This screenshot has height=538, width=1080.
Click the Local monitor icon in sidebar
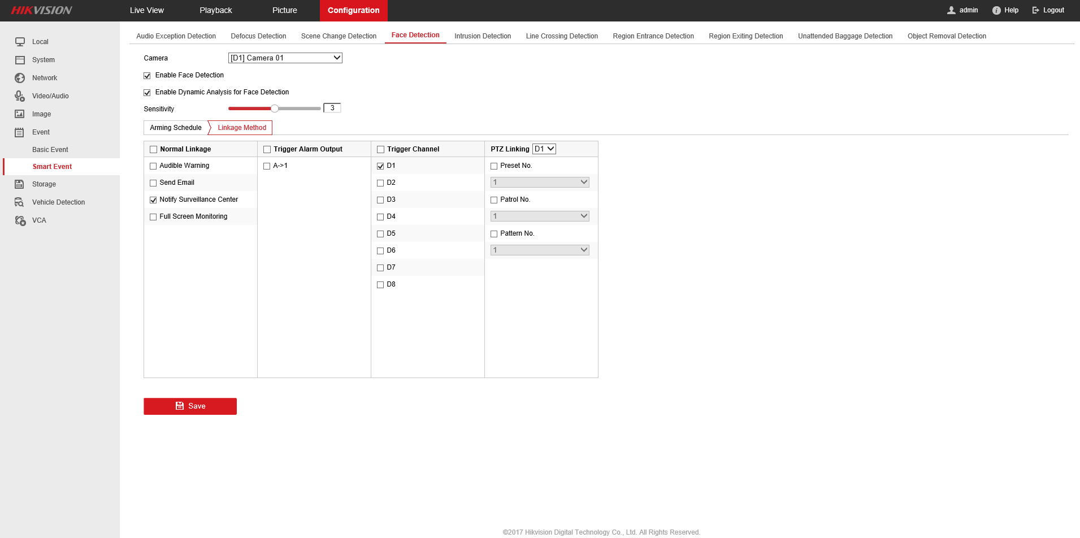(20, 42)
